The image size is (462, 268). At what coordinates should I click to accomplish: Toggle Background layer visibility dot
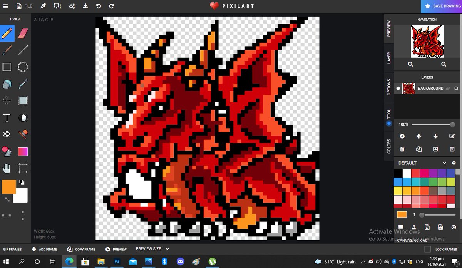(x=398, y=88)
